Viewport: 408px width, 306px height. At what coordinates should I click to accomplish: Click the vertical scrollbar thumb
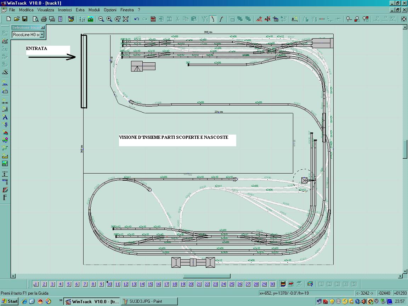coord(405,149)
